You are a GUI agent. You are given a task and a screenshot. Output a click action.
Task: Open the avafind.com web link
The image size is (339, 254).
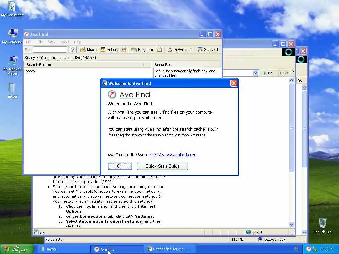point(173,155)
